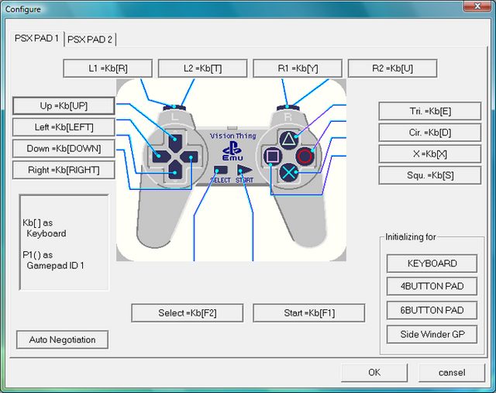Click the START triangle on the controller image
The width and height of the screenshot is (496, 393).
pos(243,171)
